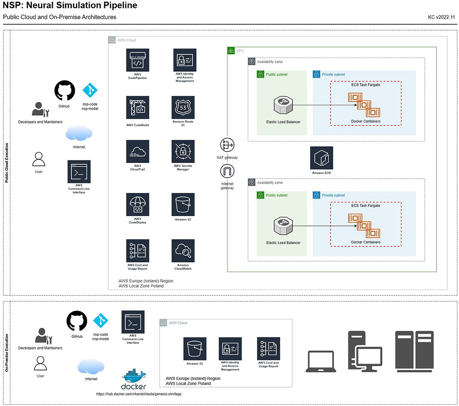Select Public subnet lock icon in lower zone
This screenshot has height=406, width=459.
coord(260,195)
